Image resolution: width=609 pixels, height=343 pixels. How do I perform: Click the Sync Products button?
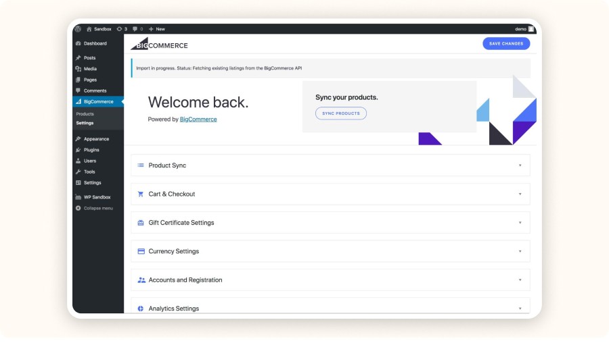[x=341, y=113]
